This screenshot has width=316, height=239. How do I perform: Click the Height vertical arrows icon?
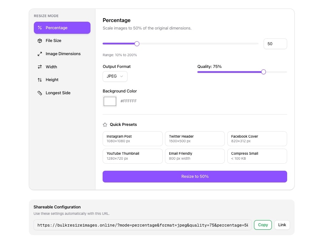pyautogui.click(x=40, y=80)
